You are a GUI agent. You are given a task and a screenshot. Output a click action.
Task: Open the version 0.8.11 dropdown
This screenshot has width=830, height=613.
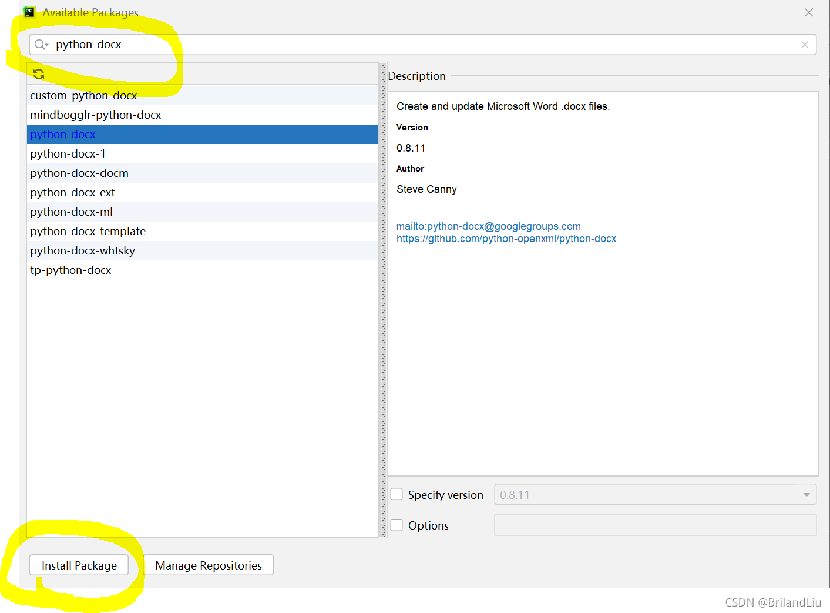(x=656, y=495)
